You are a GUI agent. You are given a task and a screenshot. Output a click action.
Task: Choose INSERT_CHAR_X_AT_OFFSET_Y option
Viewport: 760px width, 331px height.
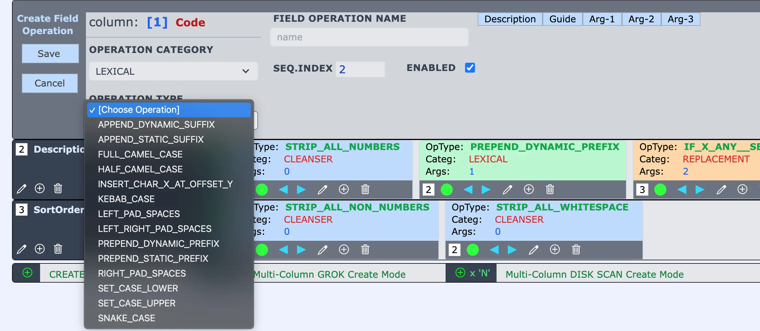click(x=169, y=184)
